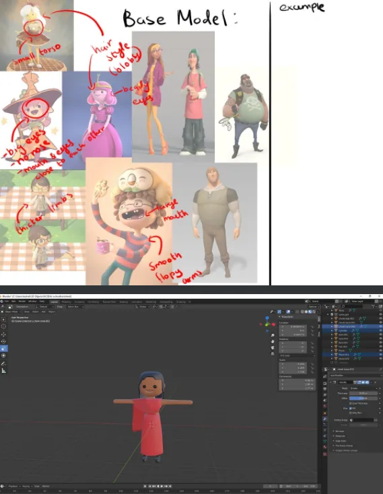Switch to Modeling workspace tab

(x=66, y=302)
